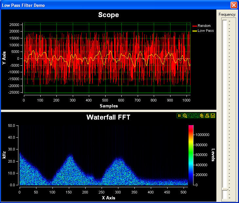The height and width of the screenshot is (203, 239).
Task: Click the Waterfall FFT title
Action: click(x=108, y=117)
